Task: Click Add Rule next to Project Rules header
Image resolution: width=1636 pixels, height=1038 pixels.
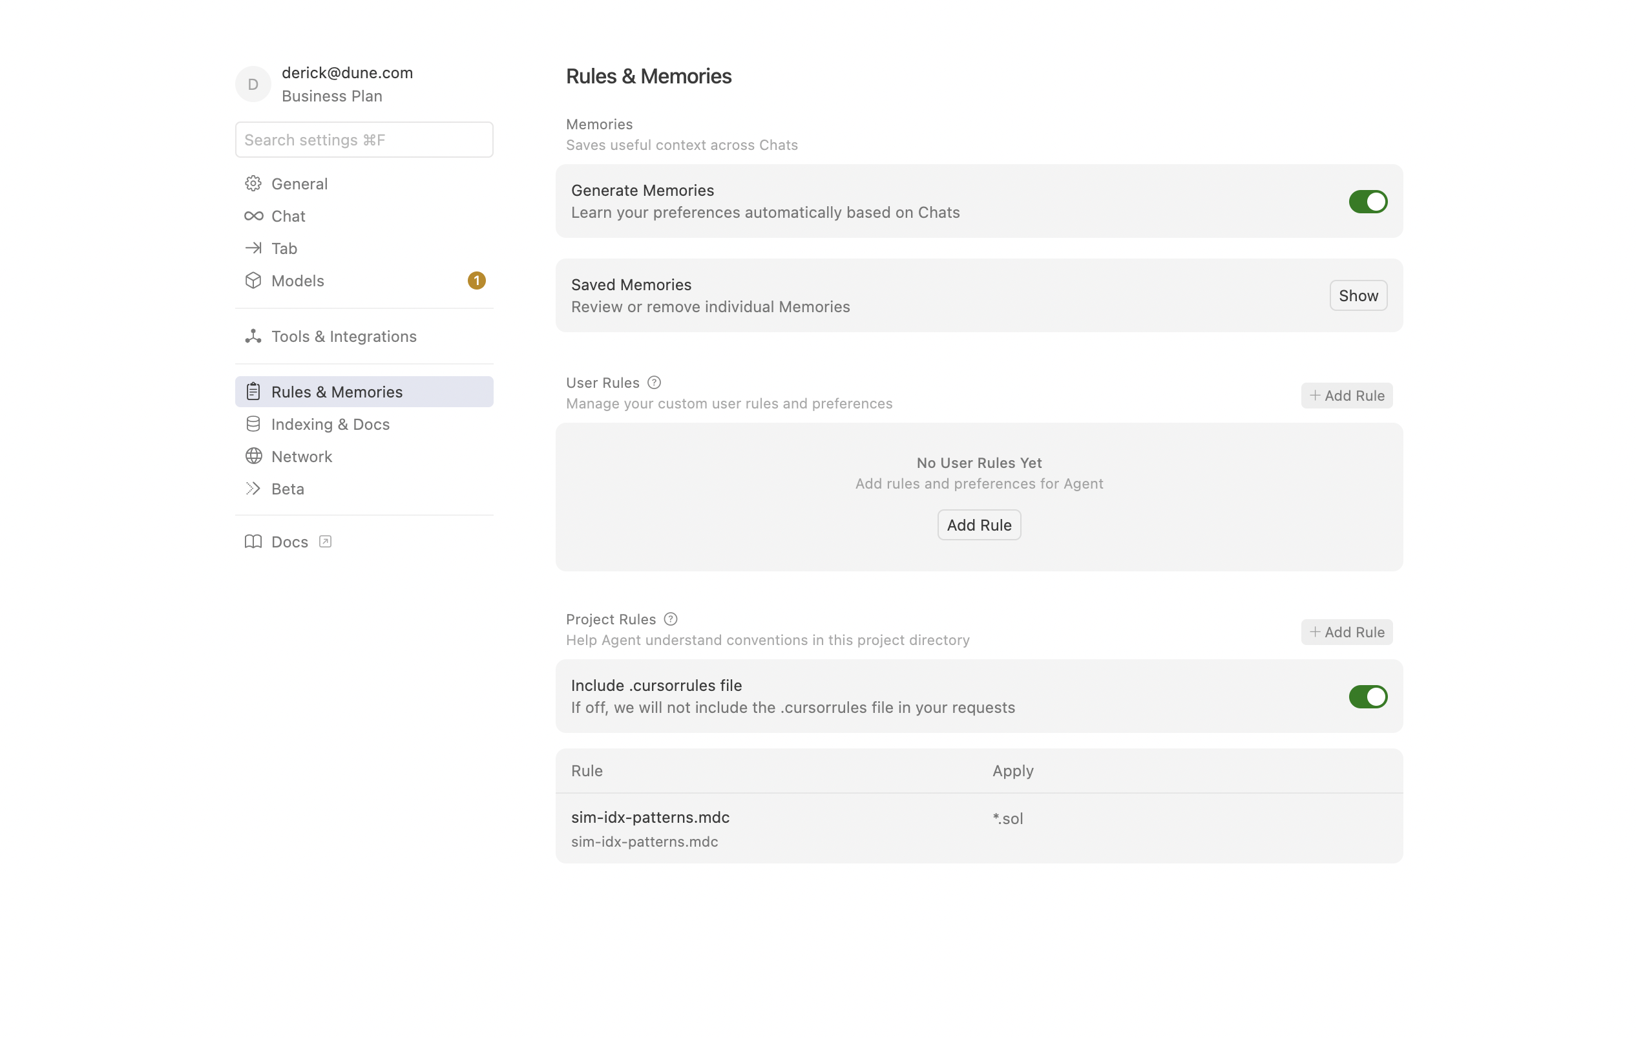Action: point(1346,632)
